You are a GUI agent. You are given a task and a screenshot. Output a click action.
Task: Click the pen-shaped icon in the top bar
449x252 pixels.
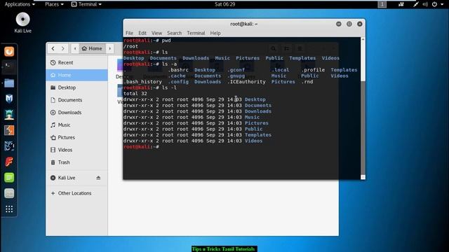[416, 4]
